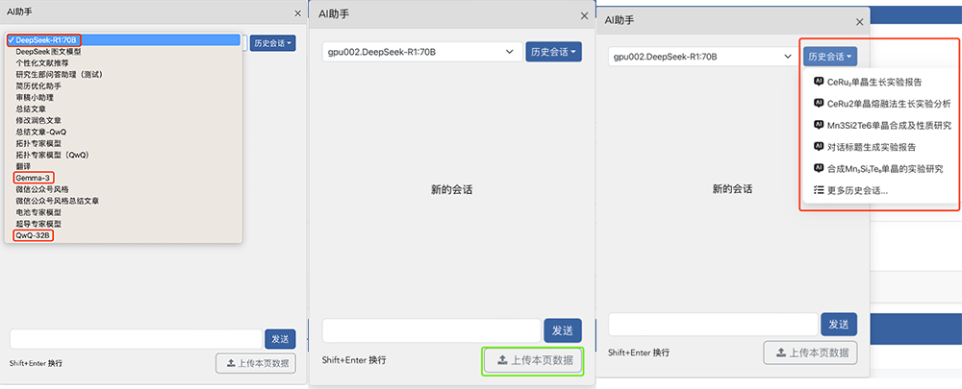
Task: Click the AI icon beside CeRu₂单晶生长实验报告
Action: 818,81
